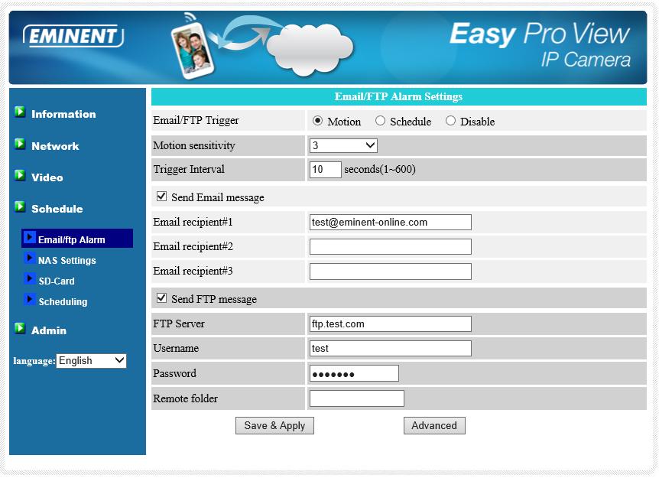Screen dimensions: 659x478
Task: Click the FTP Server field
Action: pyautogui.click(x=391, y=324)
